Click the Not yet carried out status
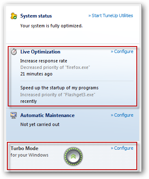149x179 pixels. tap(40, 124)
